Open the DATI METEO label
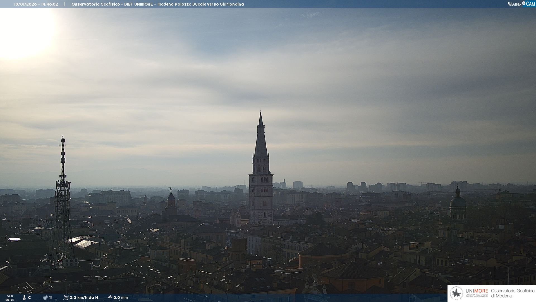This screenshot has width=536, height=302. (10, 298)
